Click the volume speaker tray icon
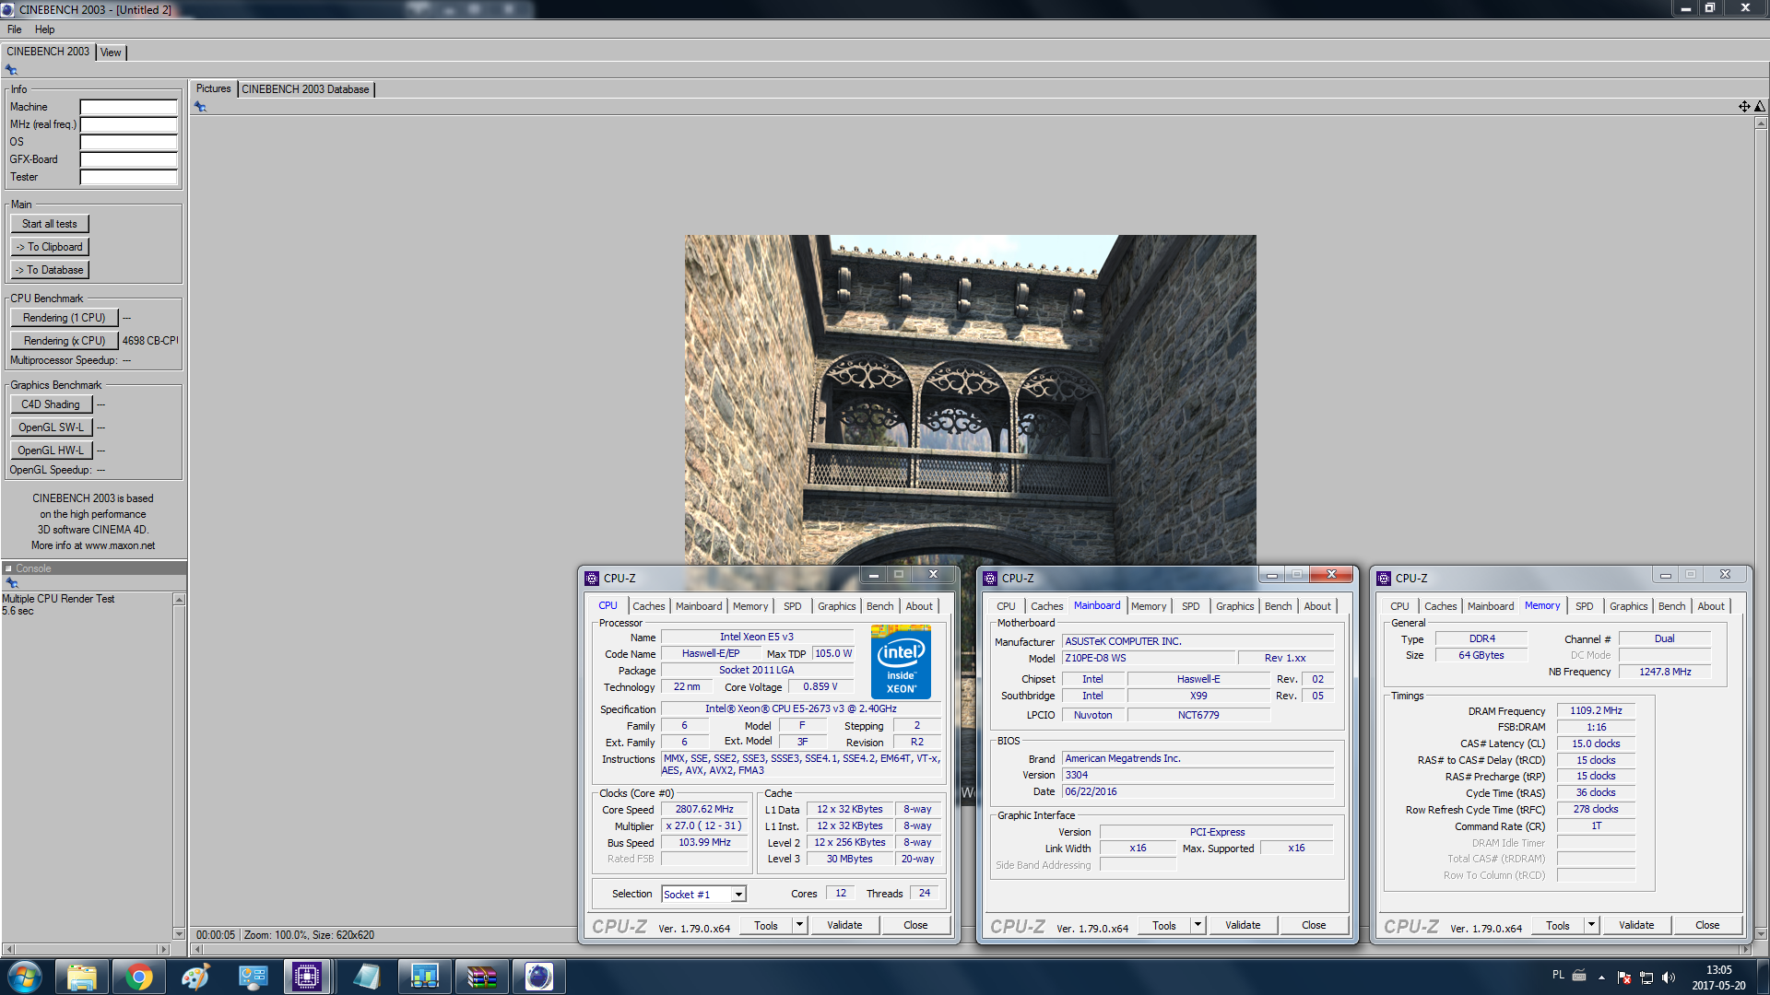The image size is (1770, 995). pos(1669,977)
